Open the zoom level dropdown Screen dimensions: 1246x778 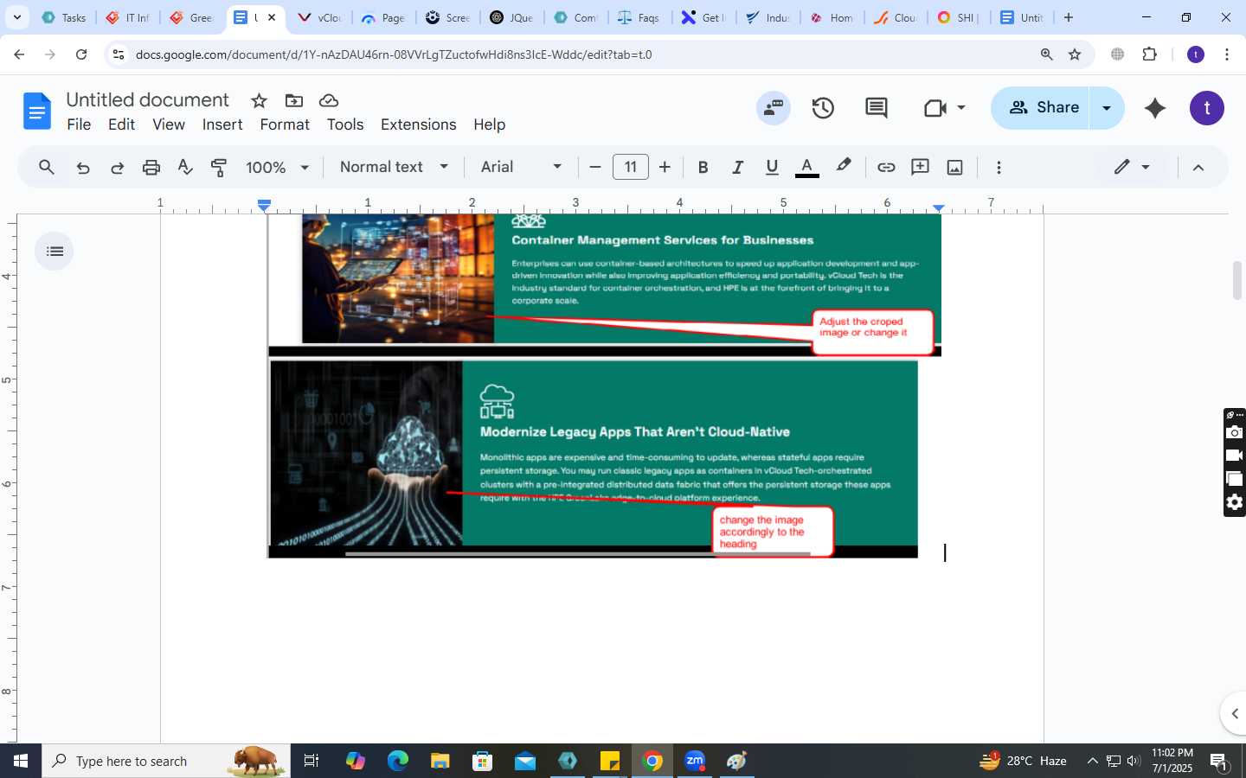tap(277, 167)
